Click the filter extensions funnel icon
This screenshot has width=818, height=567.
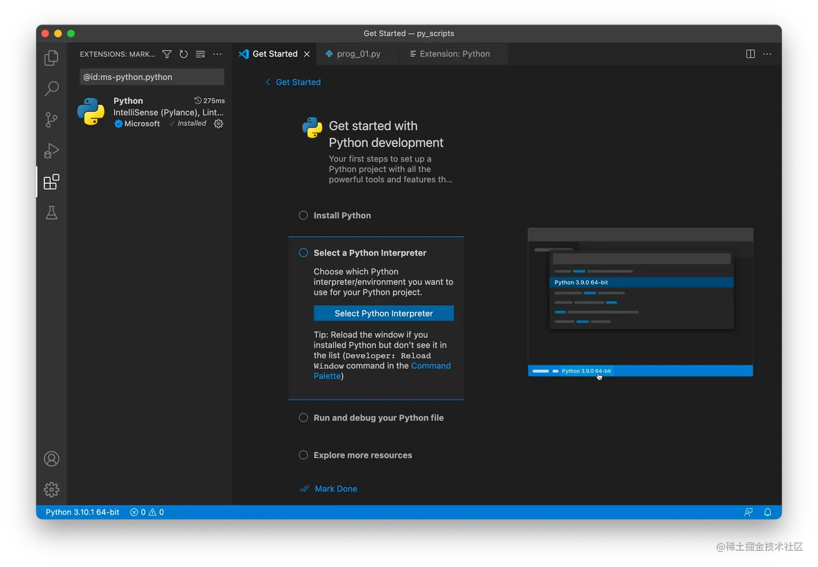(167, 54)
